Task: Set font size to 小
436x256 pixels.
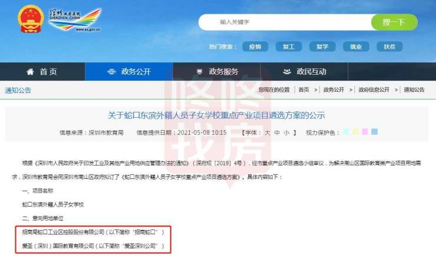Action: coord(286,133)
